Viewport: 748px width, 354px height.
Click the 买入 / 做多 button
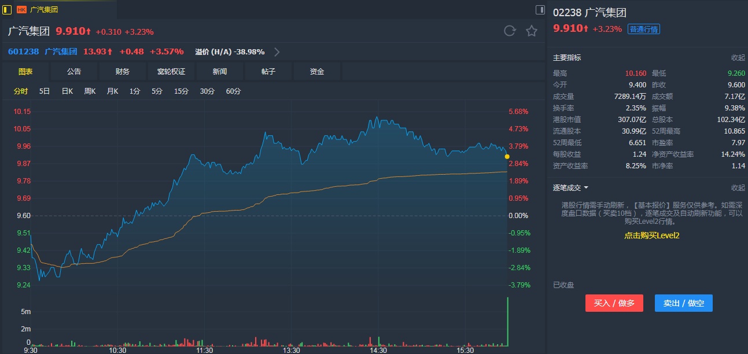pos(614,303)
